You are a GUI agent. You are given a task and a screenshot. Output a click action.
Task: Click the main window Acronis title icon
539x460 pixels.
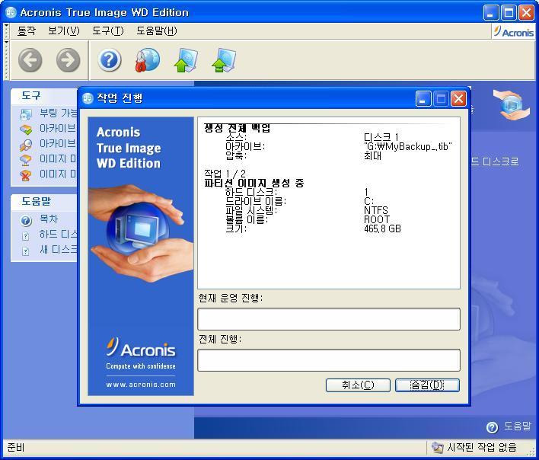click(11, 13)
